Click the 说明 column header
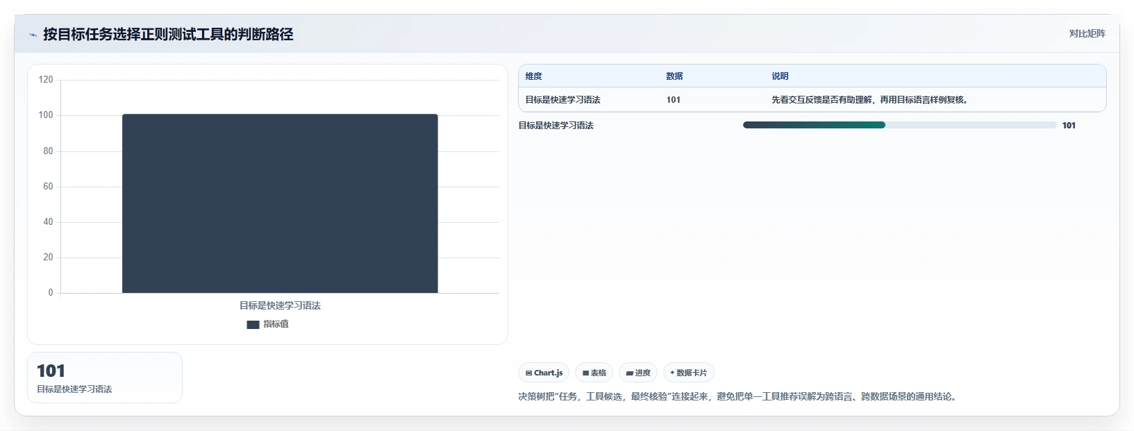1134x431 pixels. tap(780, 76)
